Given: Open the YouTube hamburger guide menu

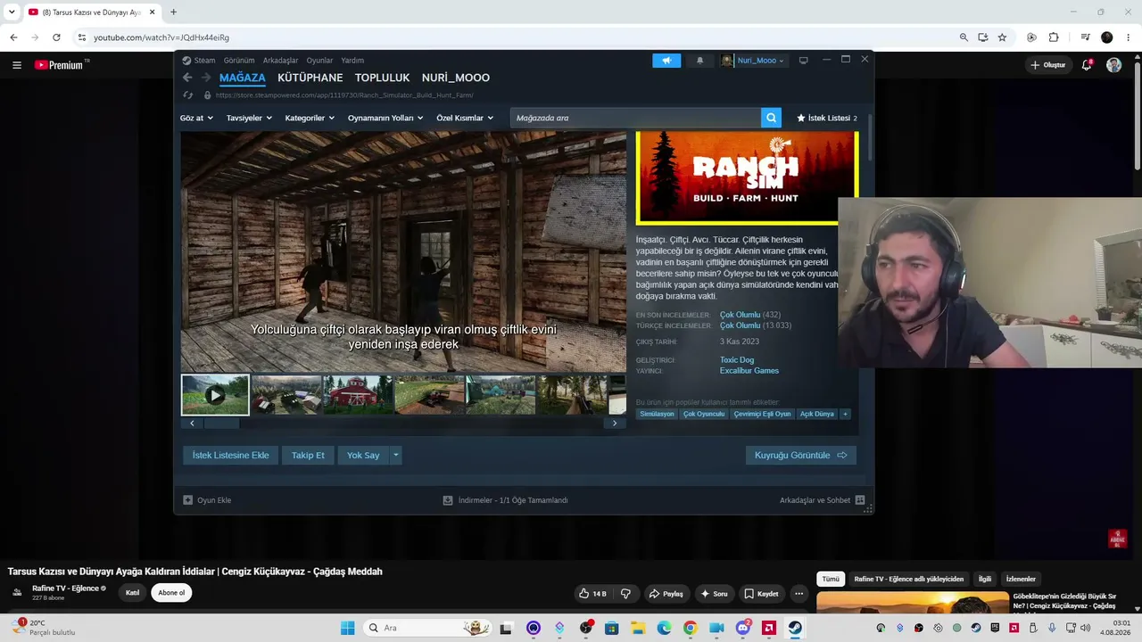Looking at the screenshot, I should click(17, 65).
